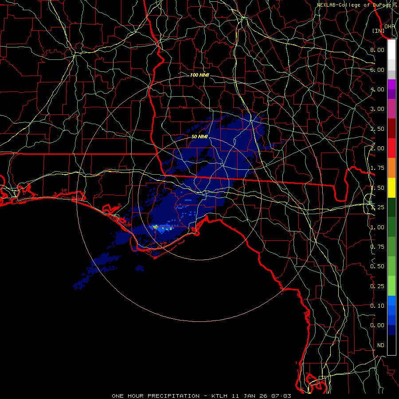Click the 100 NMI range ring label
The width and height of the screenshot is (399, 399).
pyautogui.click(x=199, y=75)
